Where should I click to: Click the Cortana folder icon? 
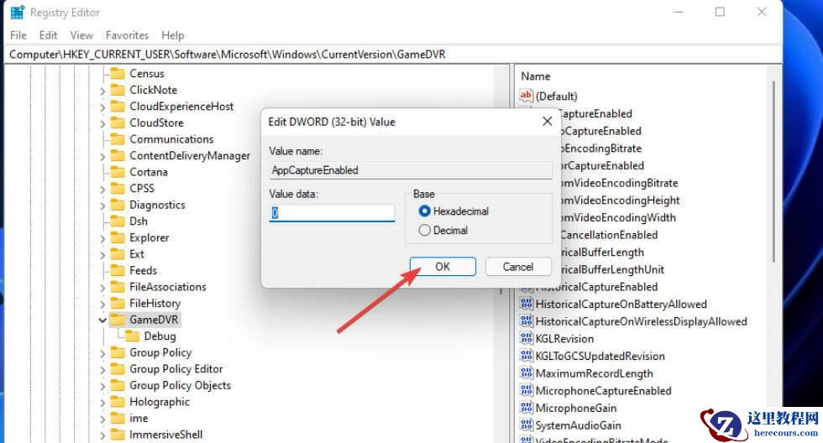[x=118, y=171]
